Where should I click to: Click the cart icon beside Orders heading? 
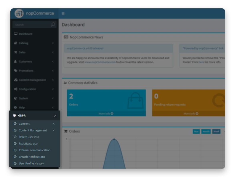point(66,131)
